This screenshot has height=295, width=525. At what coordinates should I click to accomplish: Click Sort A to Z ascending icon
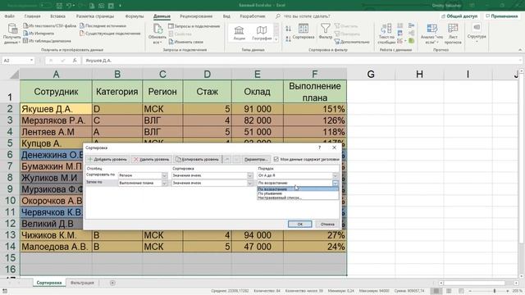(288, 29)
